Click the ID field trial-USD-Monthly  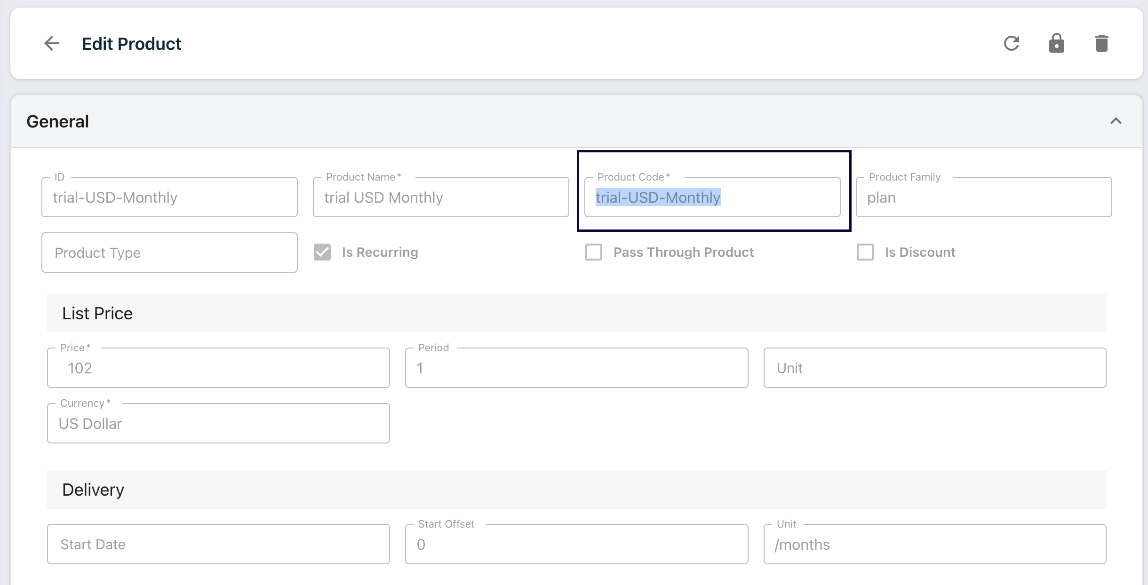(169, 198)
